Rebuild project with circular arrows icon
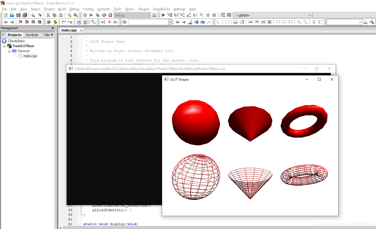The height and width of the screenshot is (229, 376). (104, 15)
